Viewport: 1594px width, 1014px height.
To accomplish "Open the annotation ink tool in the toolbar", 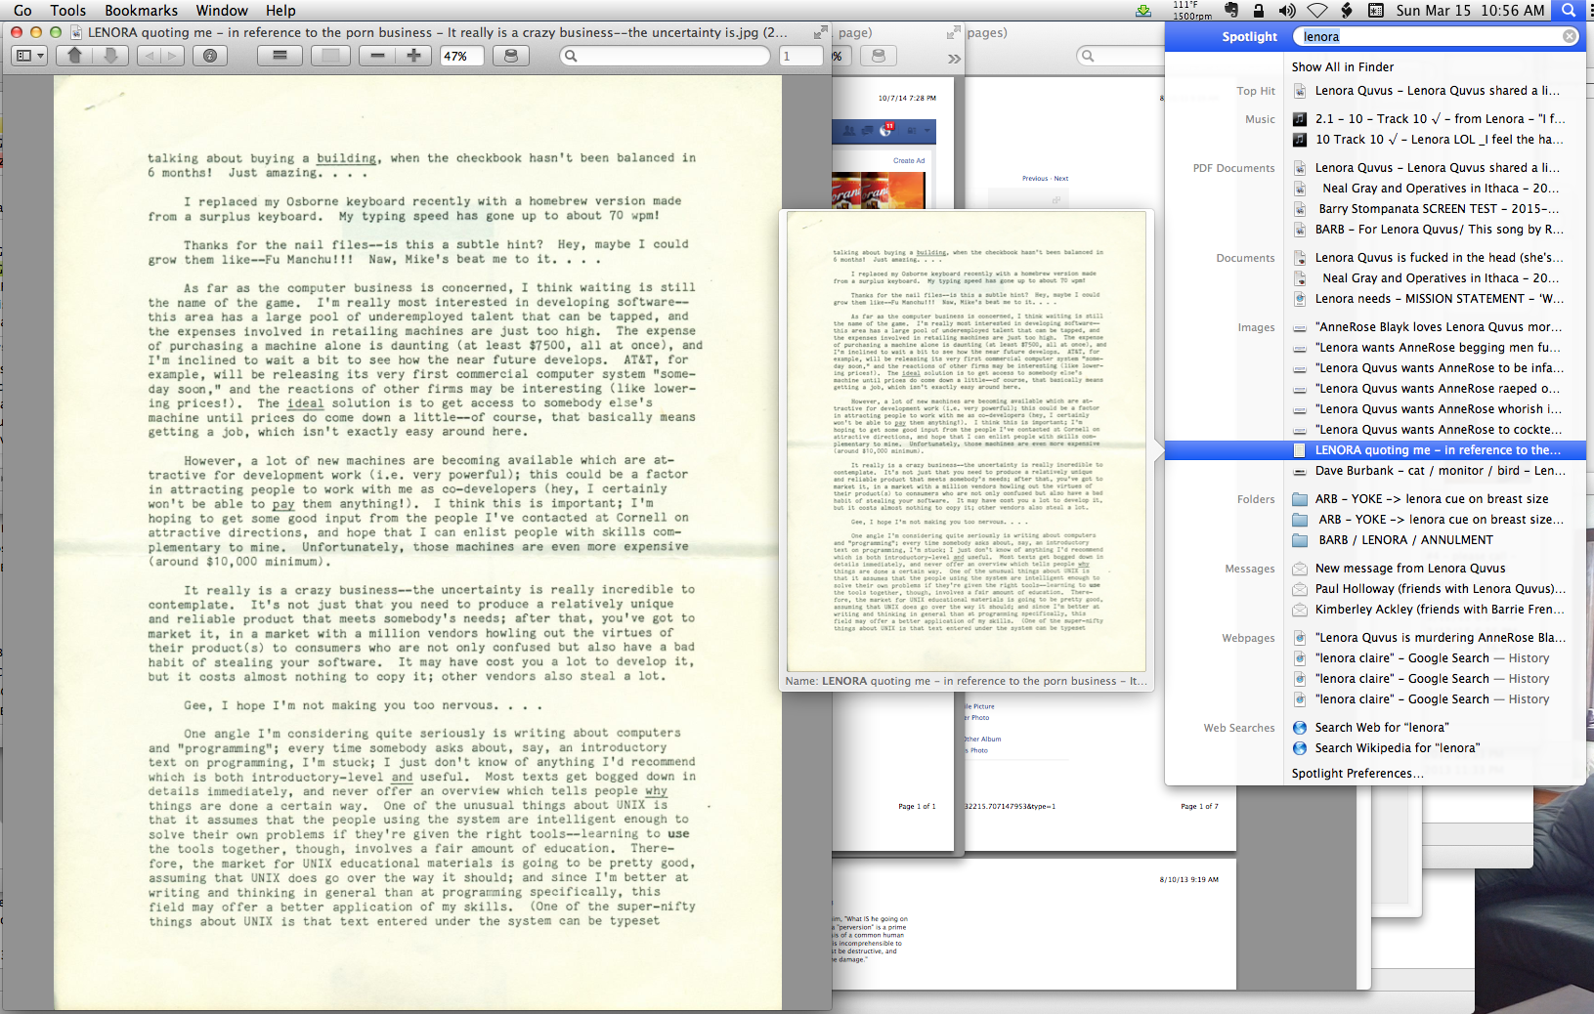I will coord(509,56).
